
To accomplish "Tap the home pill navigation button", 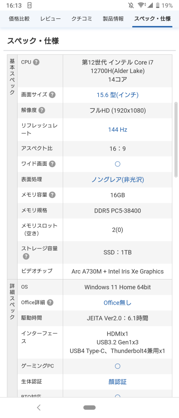I will tap(89, 408).
